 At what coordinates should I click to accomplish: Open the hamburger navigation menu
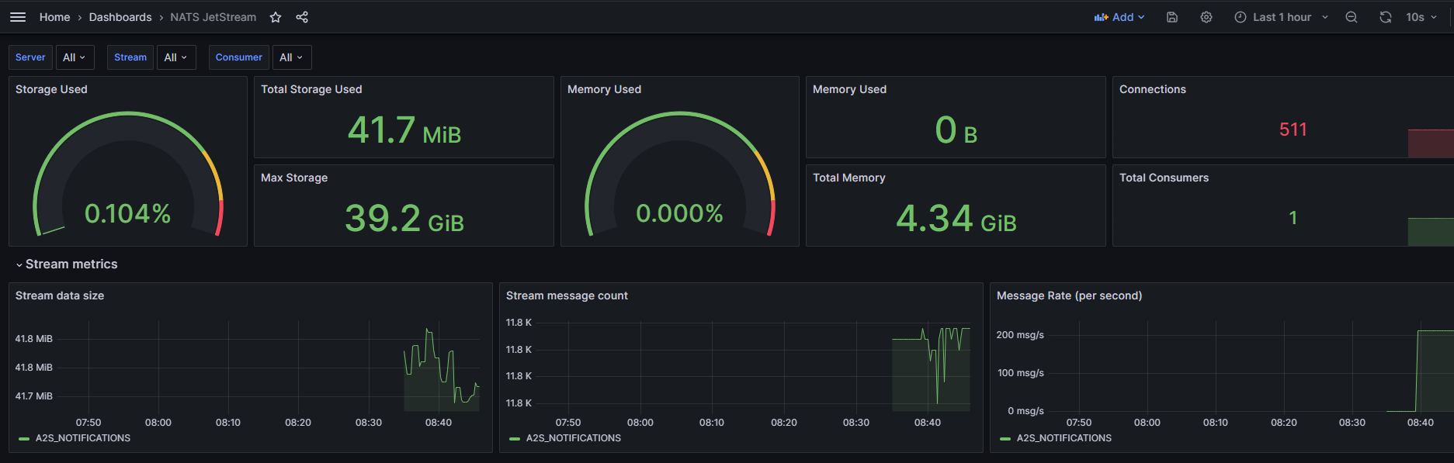point(18,17)
